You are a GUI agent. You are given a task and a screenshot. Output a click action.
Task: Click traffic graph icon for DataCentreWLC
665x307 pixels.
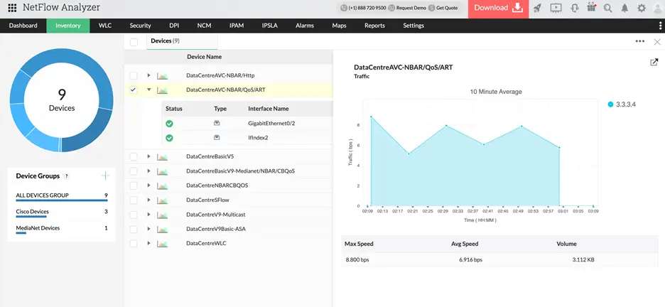point(162,244)
